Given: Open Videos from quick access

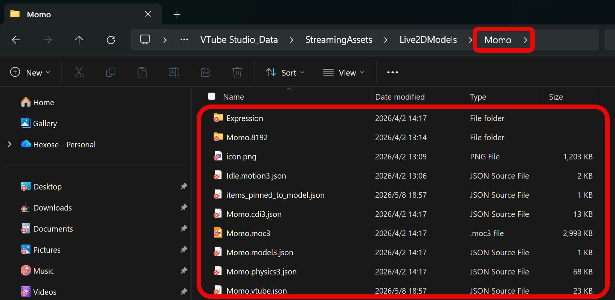Looking at the screenshot, I should [39, 292].
